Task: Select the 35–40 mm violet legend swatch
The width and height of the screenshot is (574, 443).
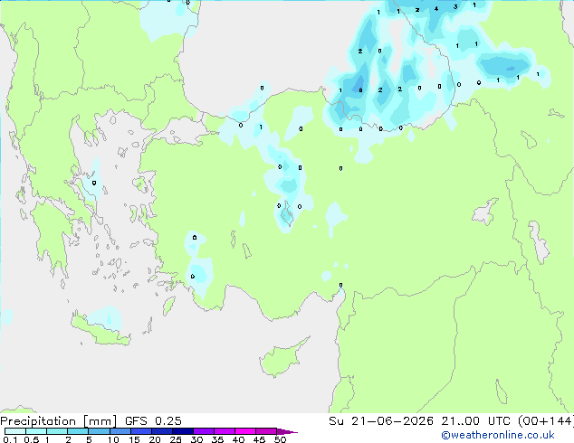Action: click(x=224, y=431)
